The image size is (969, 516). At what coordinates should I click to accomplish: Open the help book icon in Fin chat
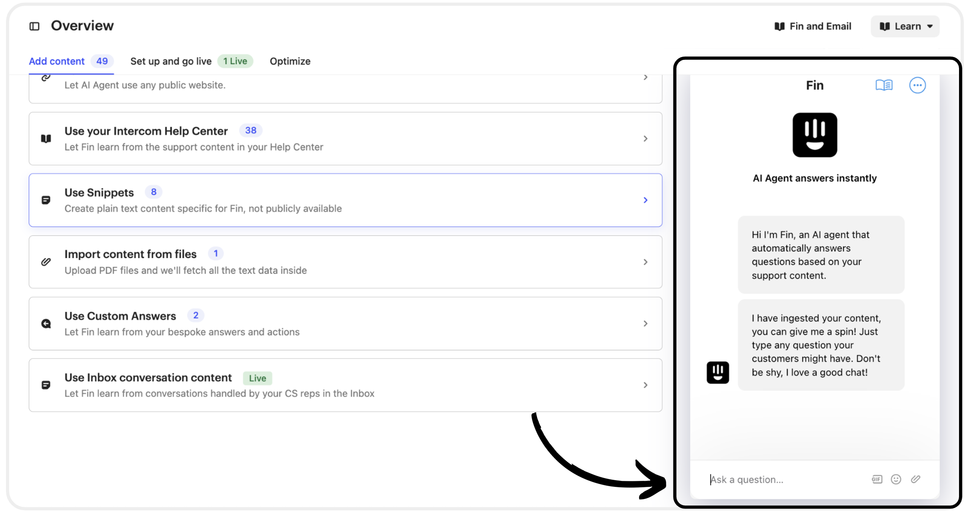click(x=884, y=85)
